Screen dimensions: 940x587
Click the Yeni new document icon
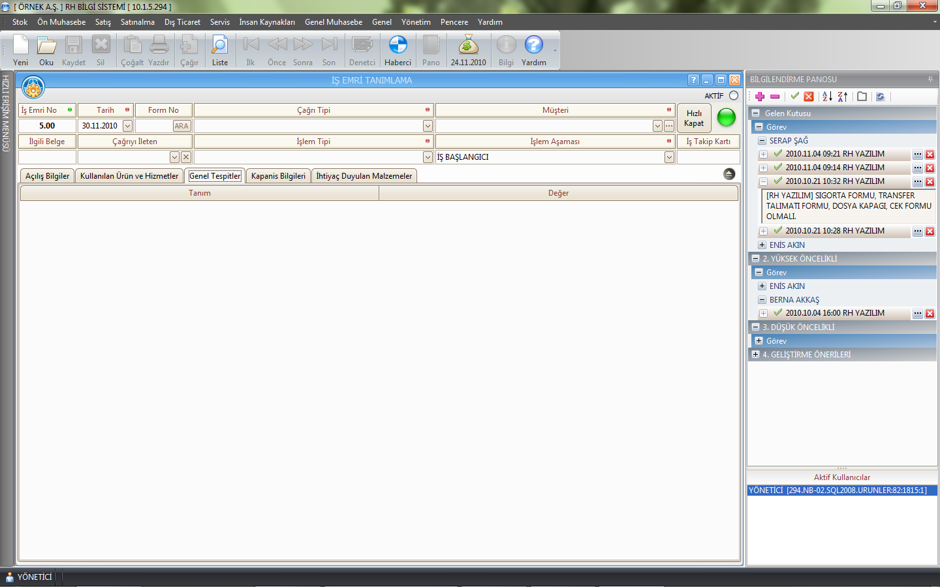[x=21, y=50]
